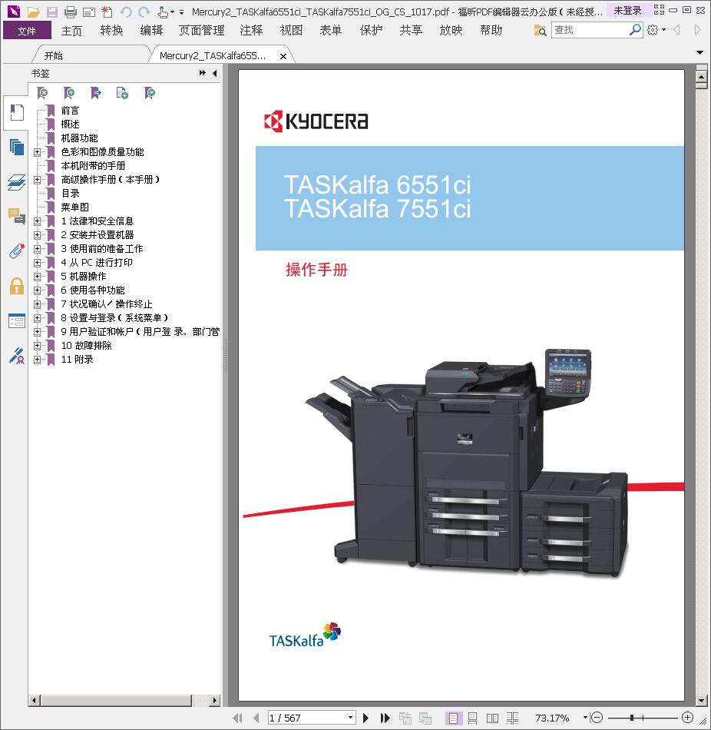The height and width of the screenshot is (730, 711).
Task: Open the form fields panel icon in the sidebar
Action: pyautogui.click(x=17, y=320)
